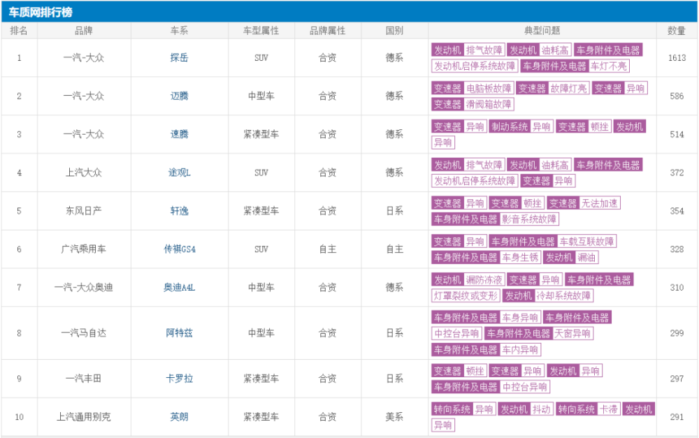Click the 品牌属性 column header

(328, 30)
